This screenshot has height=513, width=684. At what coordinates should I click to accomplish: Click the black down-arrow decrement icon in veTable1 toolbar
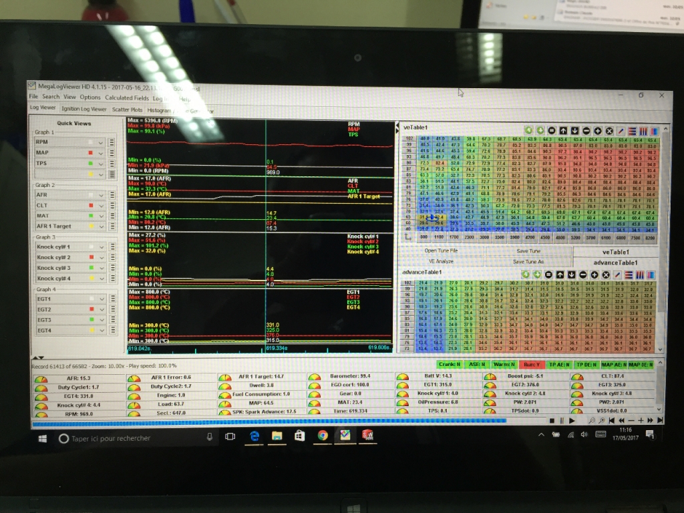point(574,131)
